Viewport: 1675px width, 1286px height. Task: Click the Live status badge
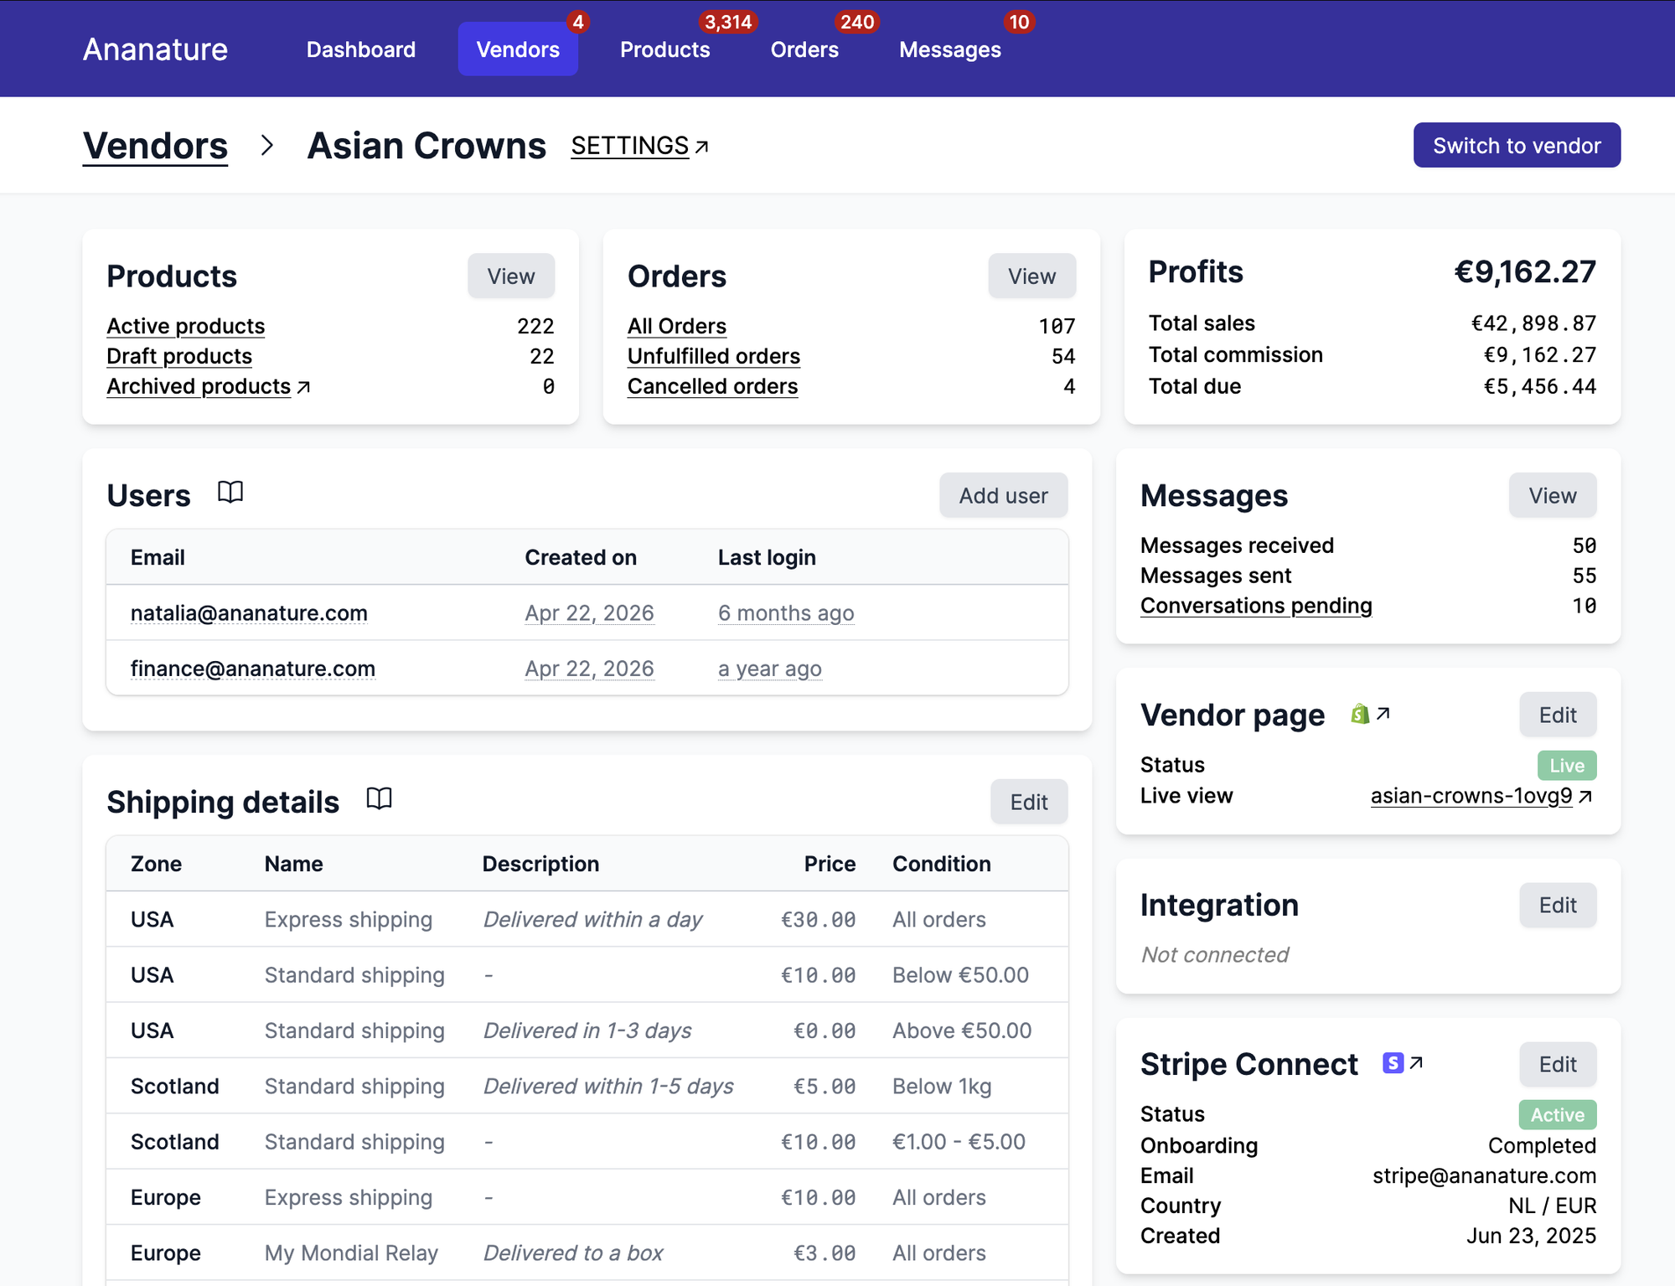(x=1566, y=766)
